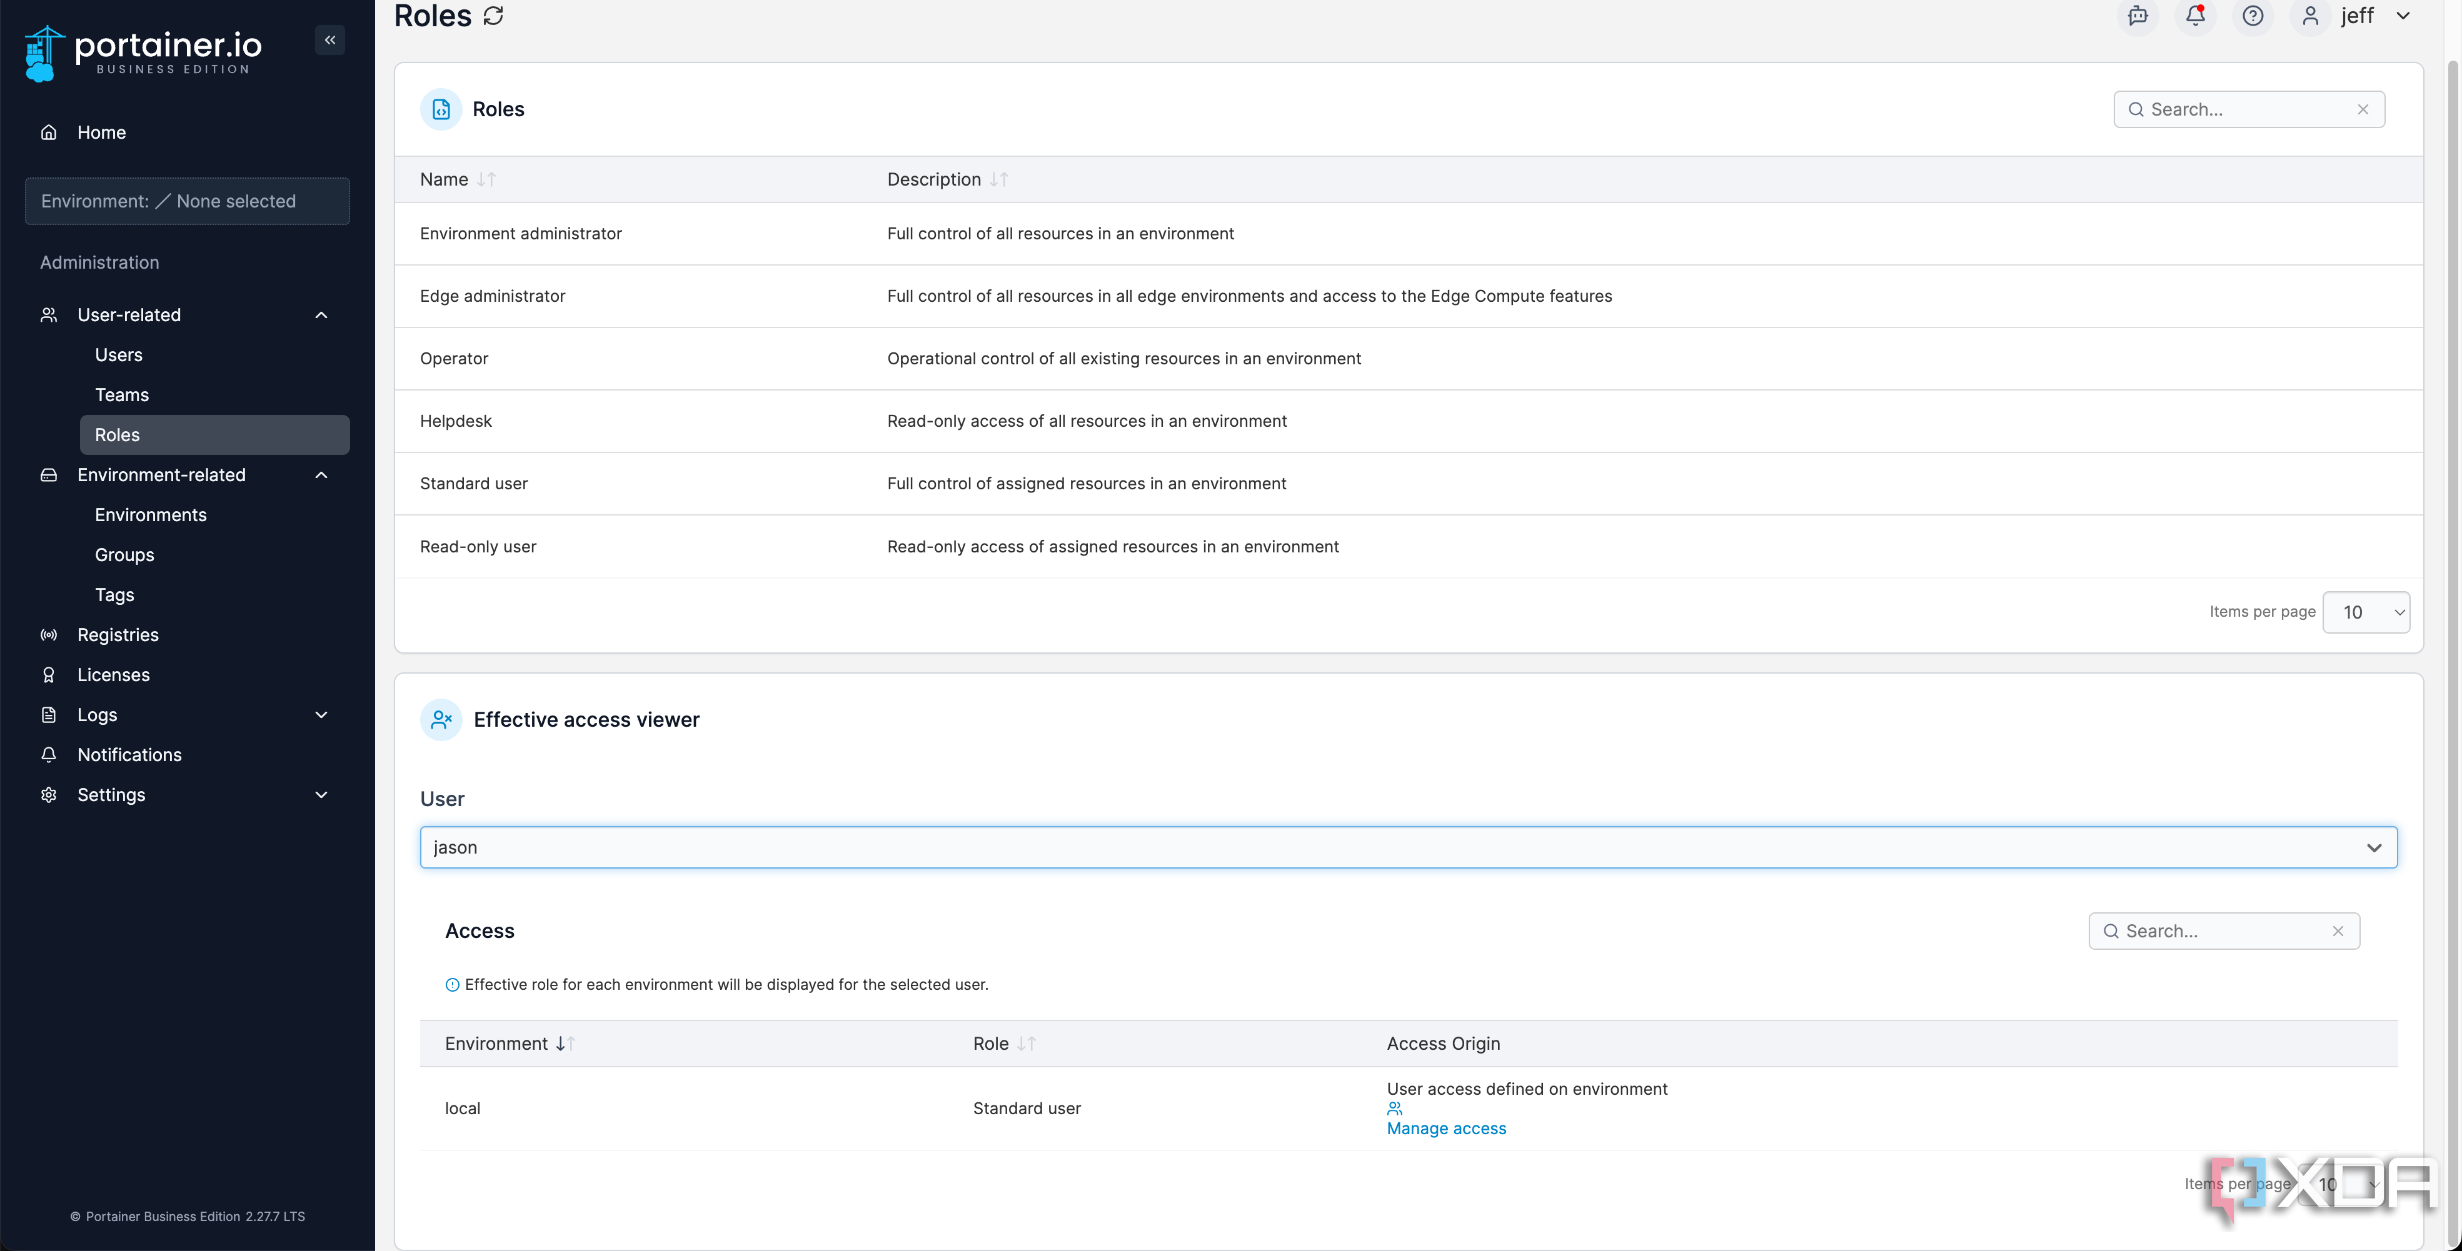Collapse the User-related section chevron

point(321,315)
